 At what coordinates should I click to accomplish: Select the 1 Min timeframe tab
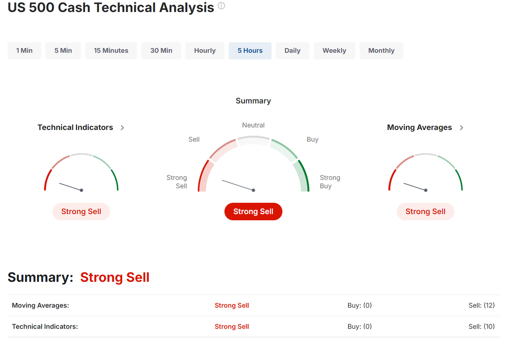click(25, 50)
